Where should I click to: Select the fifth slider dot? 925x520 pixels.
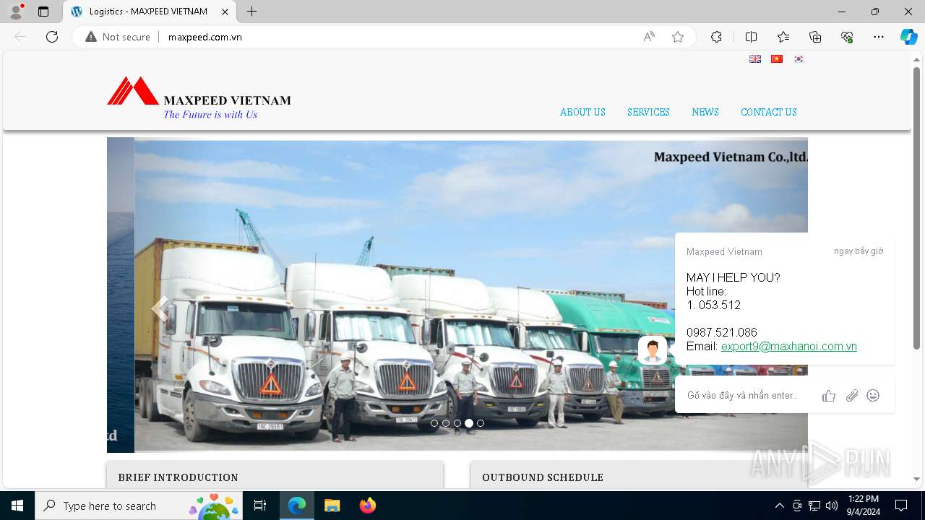tap(481, 423)
